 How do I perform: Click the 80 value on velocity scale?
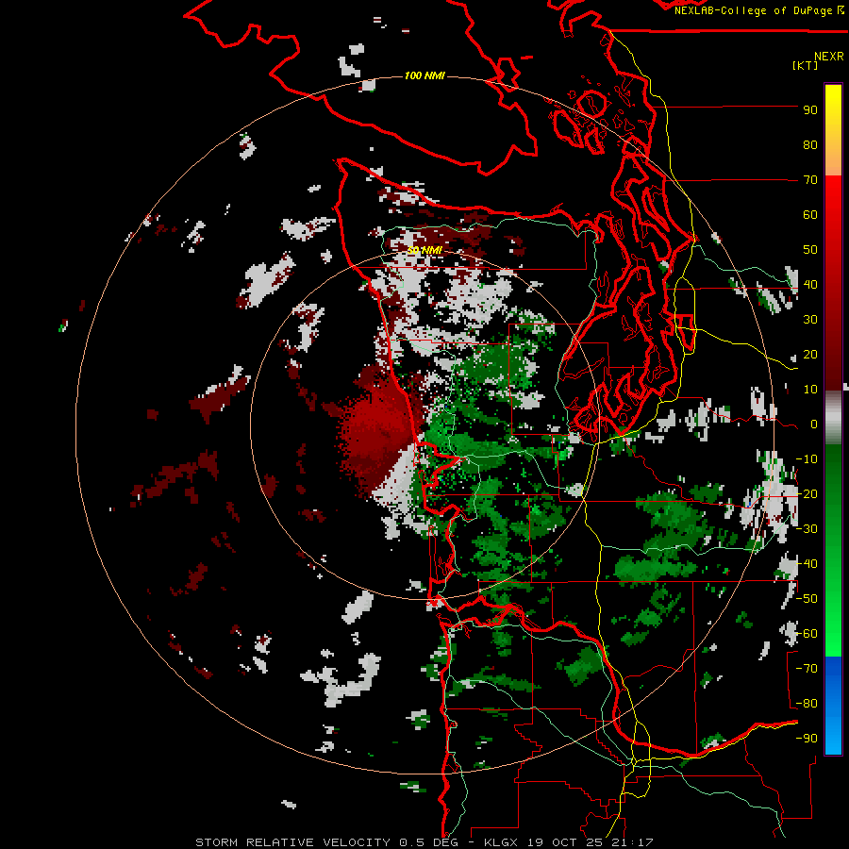click(x=810, y=145)
